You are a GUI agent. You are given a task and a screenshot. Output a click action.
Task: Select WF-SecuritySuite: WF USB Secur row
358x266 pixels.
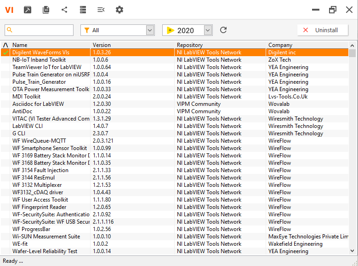click(x=175, y=222)
